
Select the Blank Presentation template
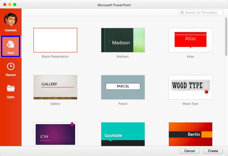tap(55, 40)
